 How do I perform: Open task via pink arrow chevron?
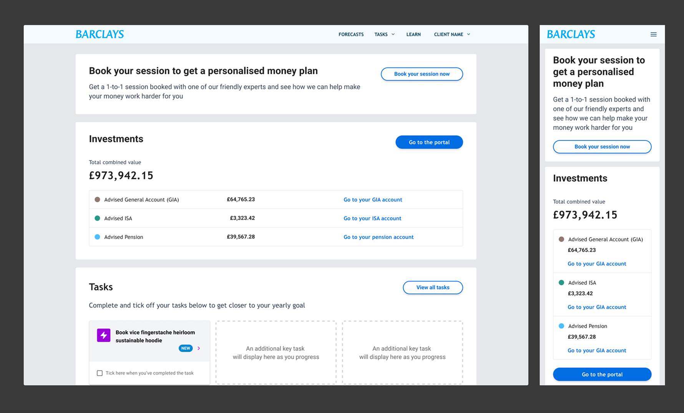point(199,348)
